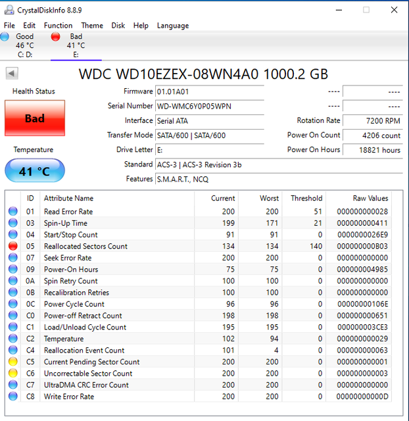Click the red Bad status orb icon
This screenshot has height=421, width=409.
click(x=55, y=37)
